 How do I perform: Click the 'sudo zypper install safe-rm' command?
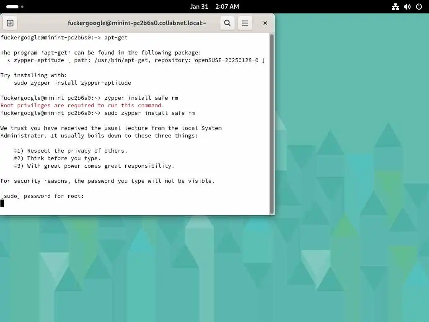coord(150,113)
